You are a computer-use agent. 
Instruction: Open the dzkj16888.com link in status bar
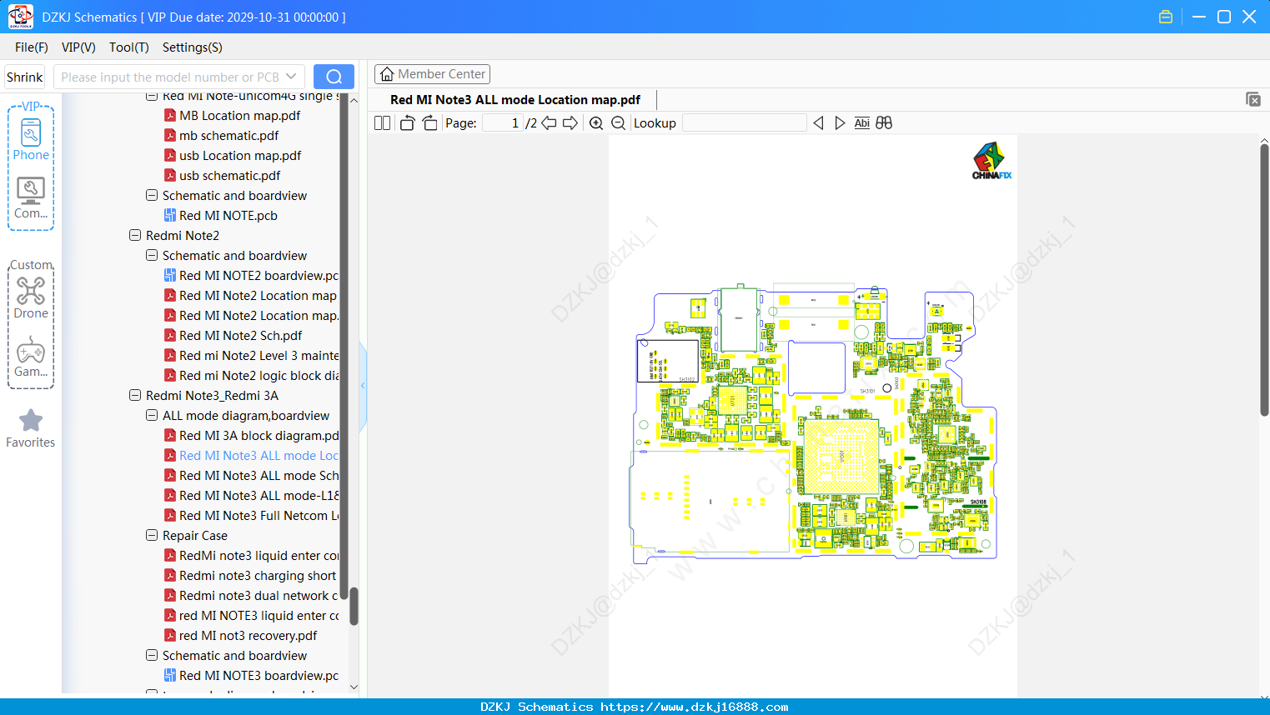coord(694,707)
